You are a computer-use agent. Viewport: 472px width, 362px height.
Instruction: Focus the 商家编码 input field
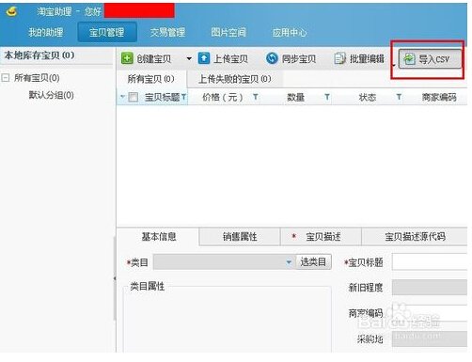click(430, 313)
